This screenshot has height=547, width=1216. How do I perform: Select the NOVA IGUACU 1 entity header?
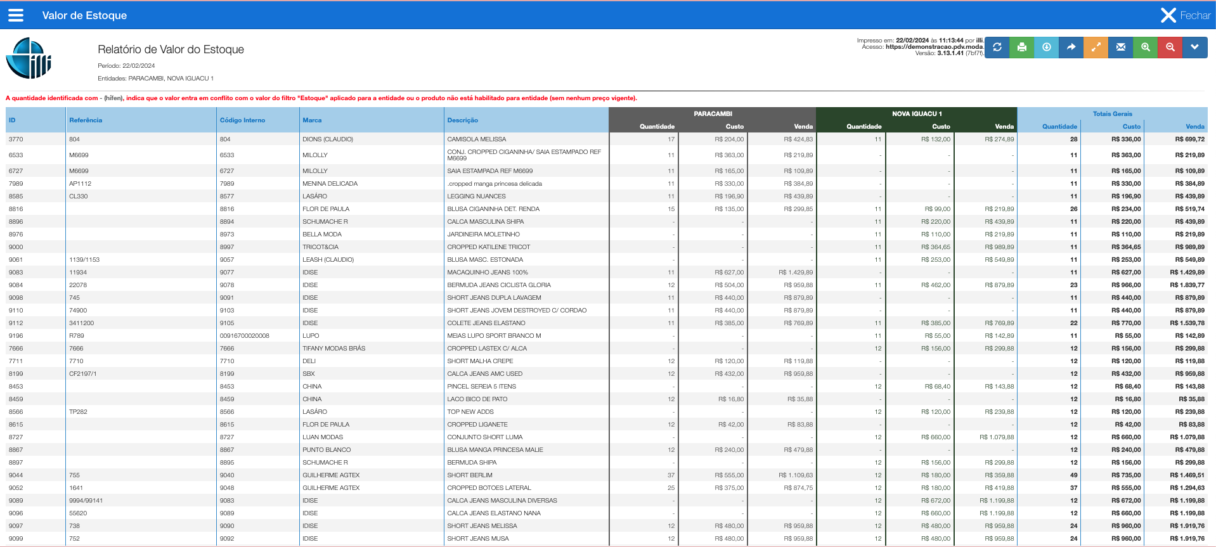(917, 114)
